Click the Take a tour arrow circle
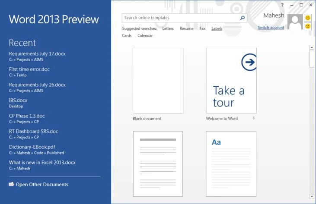The height and width of the screenshot is (204, 316). (249, 62)
